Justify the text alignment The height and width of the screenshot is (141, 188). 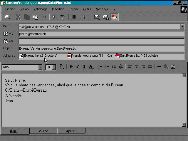pyautogui.click(x=150, y=67)
